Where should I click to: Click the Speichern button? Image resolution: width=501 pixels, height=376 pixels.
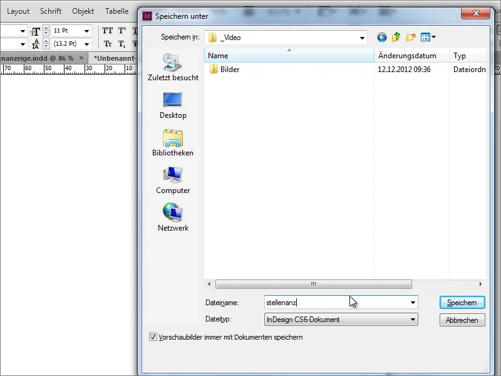462,303
